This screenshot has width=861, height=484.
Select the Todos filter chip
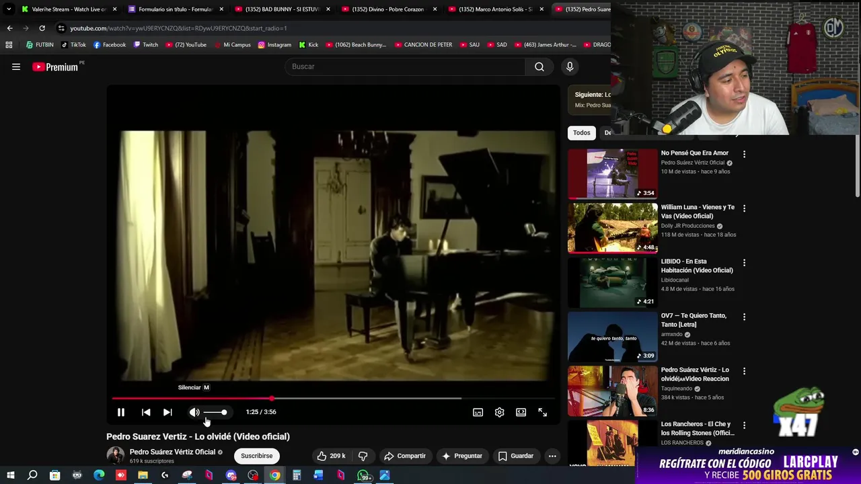(x=582, y=133)
